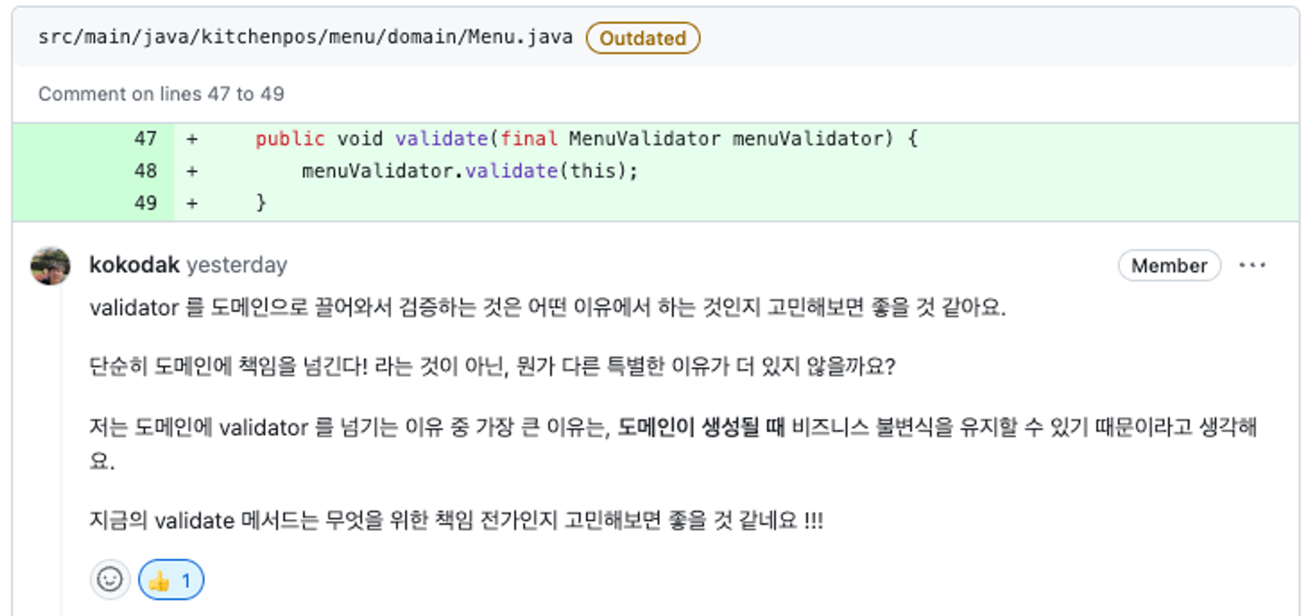Viewport: 1311px width, 616px height.
Task: Open the comment options three-dot menu
Action: [x=1252, y=265]
